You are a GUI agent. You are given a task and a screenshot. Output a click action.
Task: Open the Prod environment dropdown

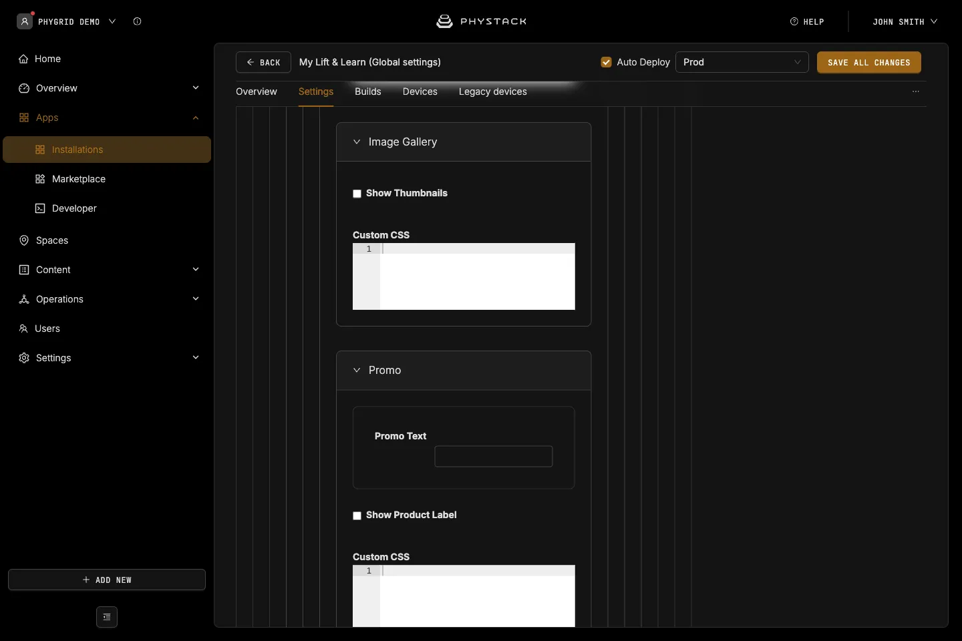coord(742,62)
